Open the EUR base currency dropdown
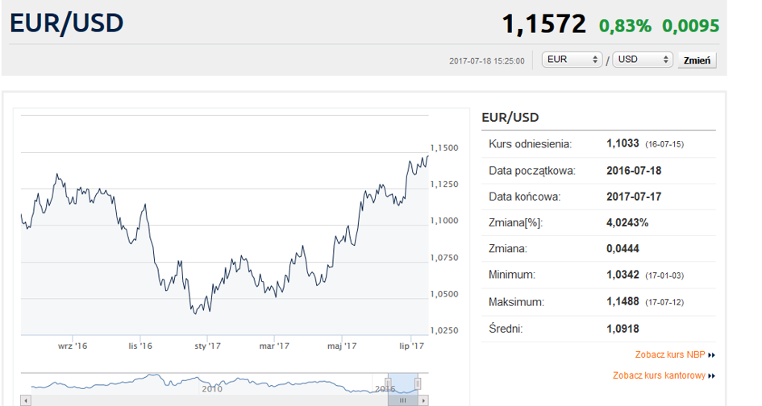The image size is (762, 406). pos(573,60)
